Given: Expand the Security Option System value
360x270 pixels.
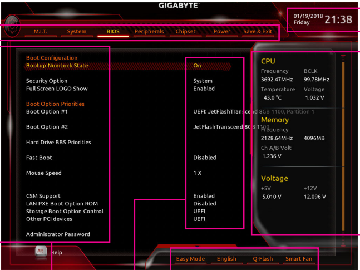Looking at the screenshot, I should pos(203,81).
